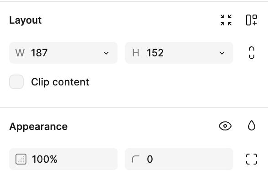This screenshot has width=268, height=180.
Task: Open the height sizing dropdown chevron
Action: click(222, 53)
